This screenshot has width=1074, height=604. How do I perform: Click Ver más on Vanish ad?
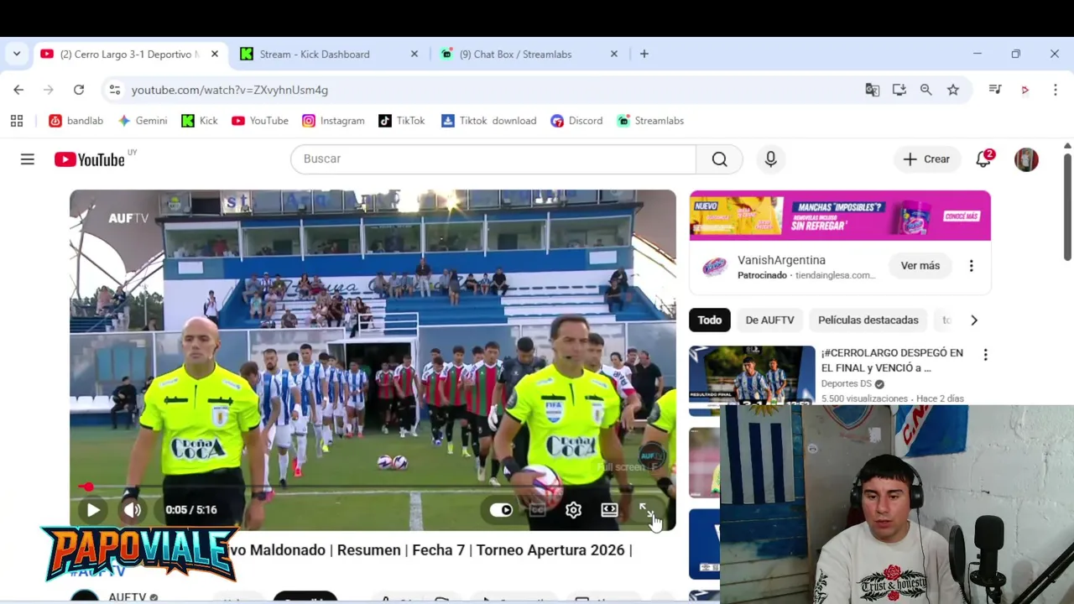click(x=920, y=265)
